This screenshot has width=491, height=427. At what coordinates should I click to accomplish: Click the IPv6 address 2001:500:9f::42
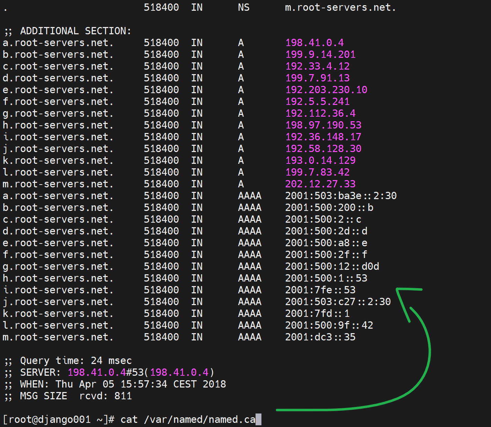pyautogui.click(x=329, y=325)
